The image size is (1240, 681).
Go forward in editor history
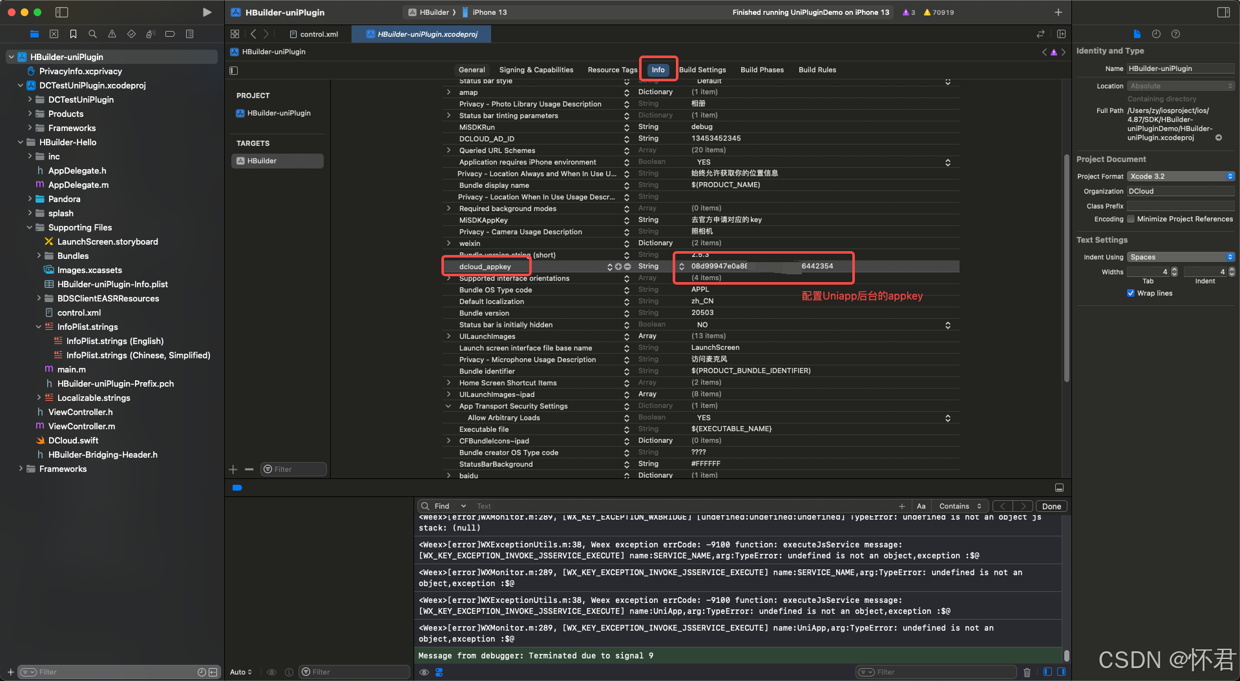pyautogui.click(x=266, y=34)
